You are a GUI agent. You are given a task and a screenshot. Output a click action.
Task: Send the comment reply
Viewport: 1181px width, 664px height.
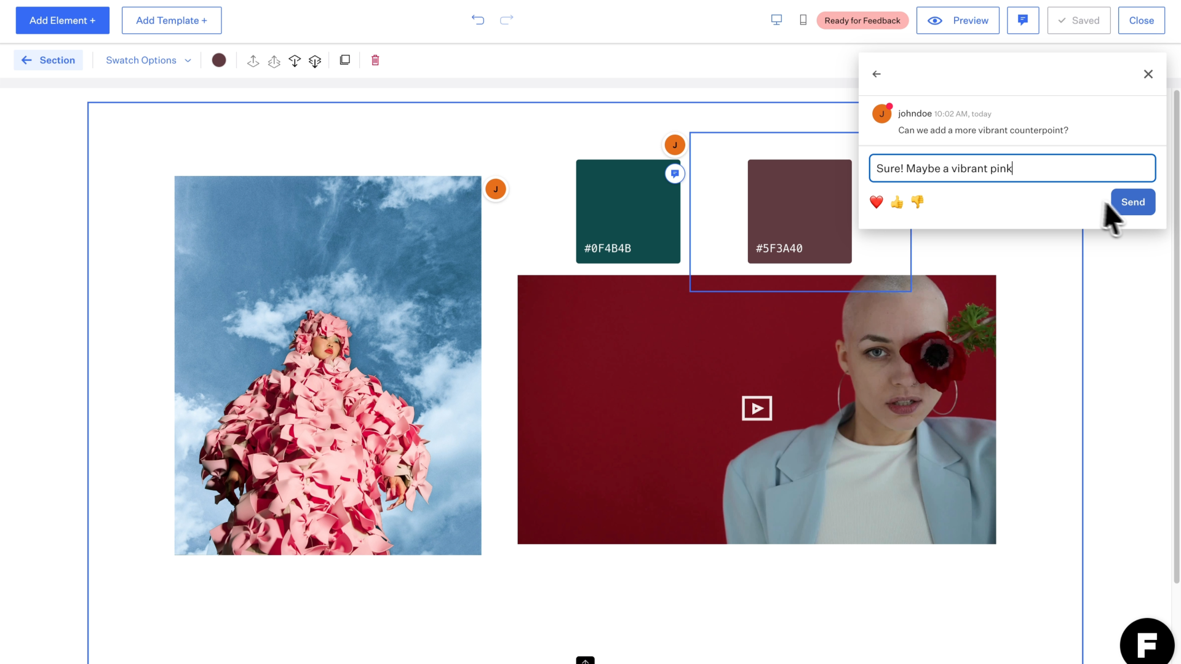(x=1133, y=202)
